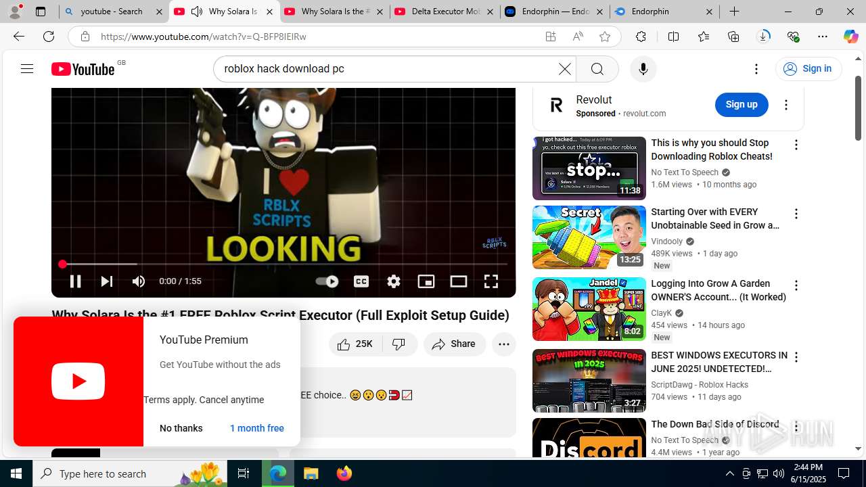Open Edge tab actions menu
This screenshot has height=487, width=866.
(x=41, y=11)
